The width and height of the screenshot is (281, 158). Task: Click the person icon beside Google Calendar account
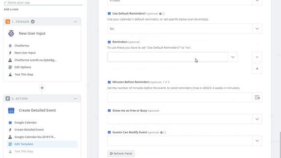[10, 137]
